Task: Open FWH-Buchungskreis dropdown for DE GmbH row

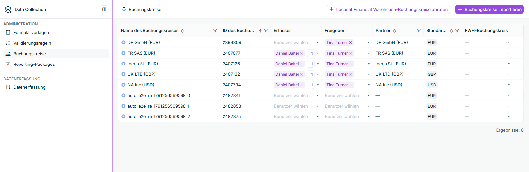Action: pos(509,43)
